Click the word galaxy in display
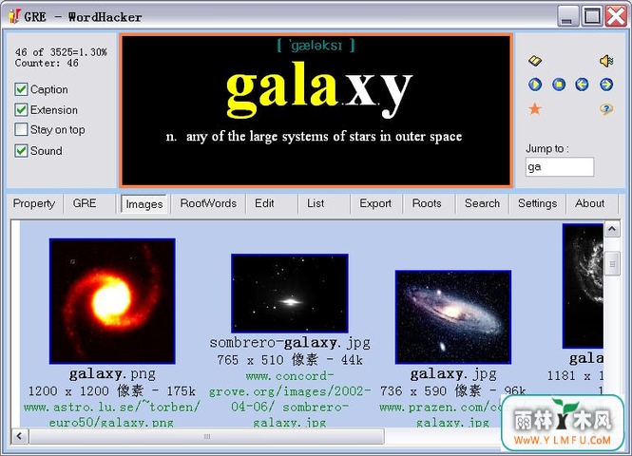This screenshot has width=632, height=456. [x=318, y=89]
